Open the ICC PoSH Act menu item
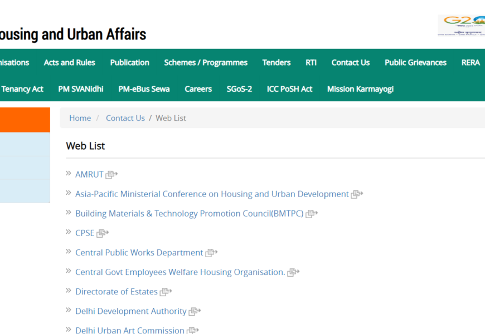The width and height of the screenshot is (485, 334). (x=289, y=89)
